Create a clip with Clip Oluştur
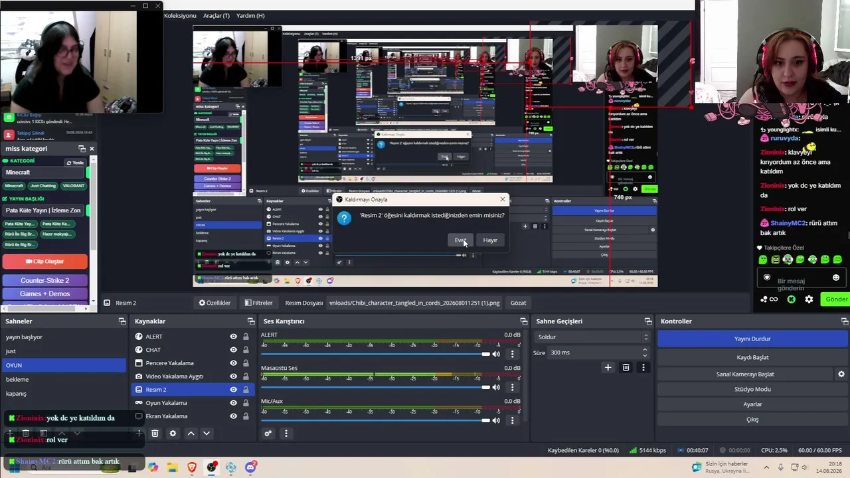This screenshot has width=850, height=478. pyautogui.click(x=45, y=262)
